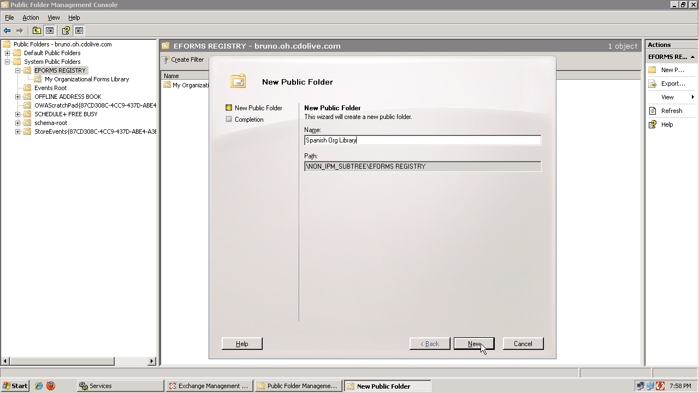699x393 pixels.
Task: Click the Name column header
Action: coord(185,76)
